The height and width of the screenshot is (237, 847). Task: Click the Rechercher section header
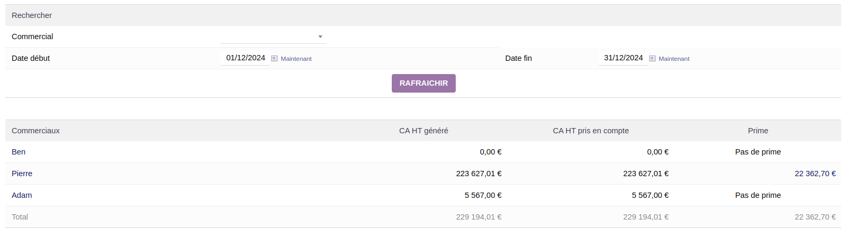(x=32, y=15)
